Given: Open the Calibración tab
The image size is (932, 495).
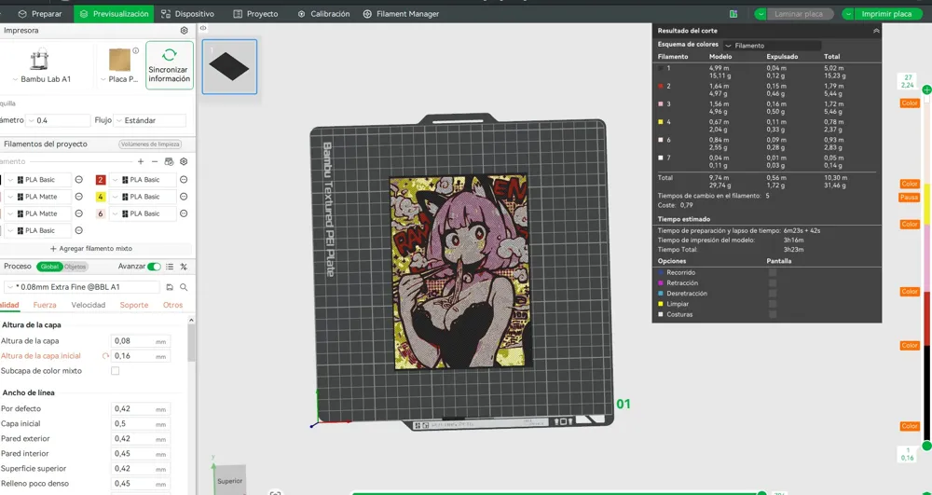Looking at the screenshot, I should click(x=323, y=14).
